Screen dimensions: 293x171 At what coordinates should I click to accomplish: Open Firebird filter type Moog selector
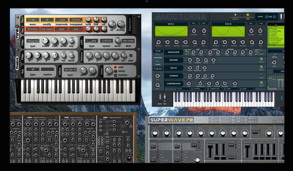coord(33,41)
